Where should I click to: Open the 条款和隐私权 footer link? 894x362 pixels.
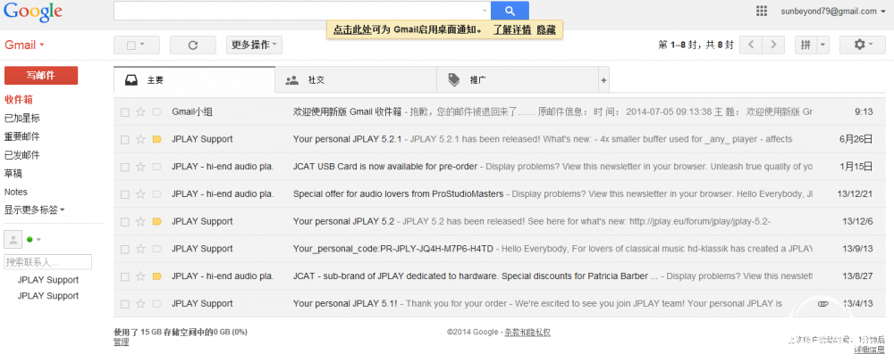click(x=527, y=332)
